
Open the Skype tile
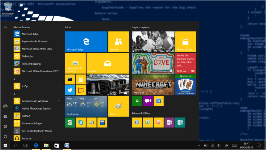81,123
